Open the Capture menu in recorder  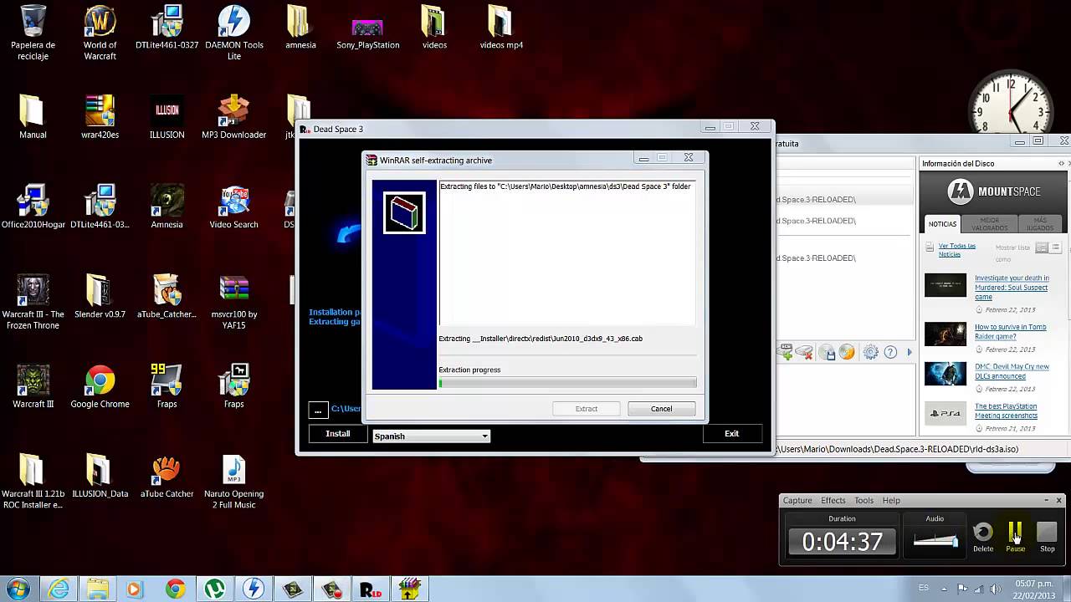point(797,500)
